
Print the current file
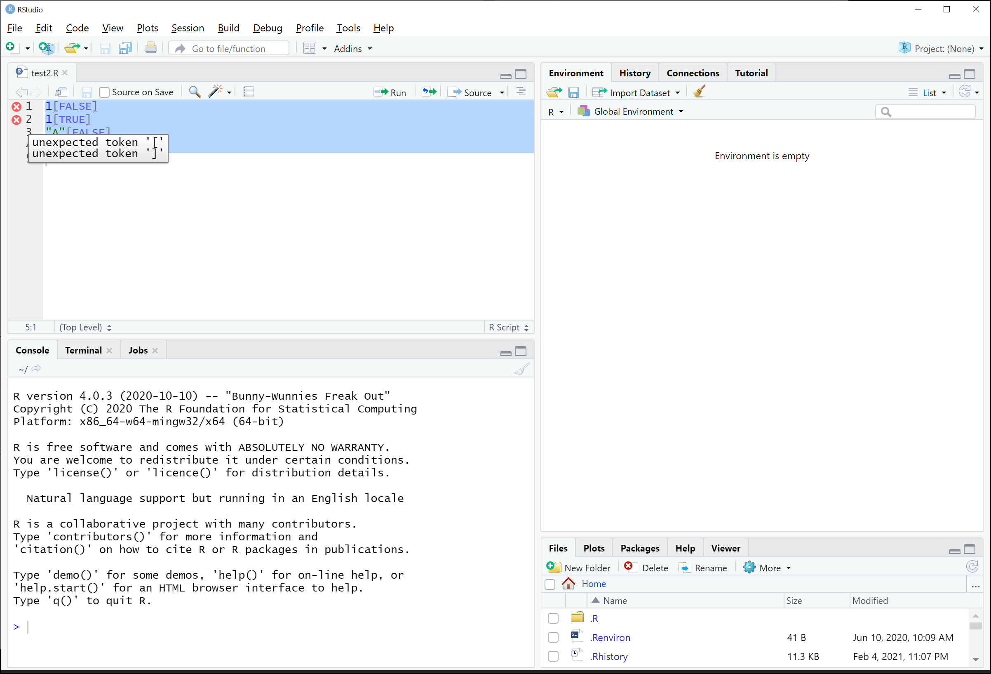tap(150, 48)
